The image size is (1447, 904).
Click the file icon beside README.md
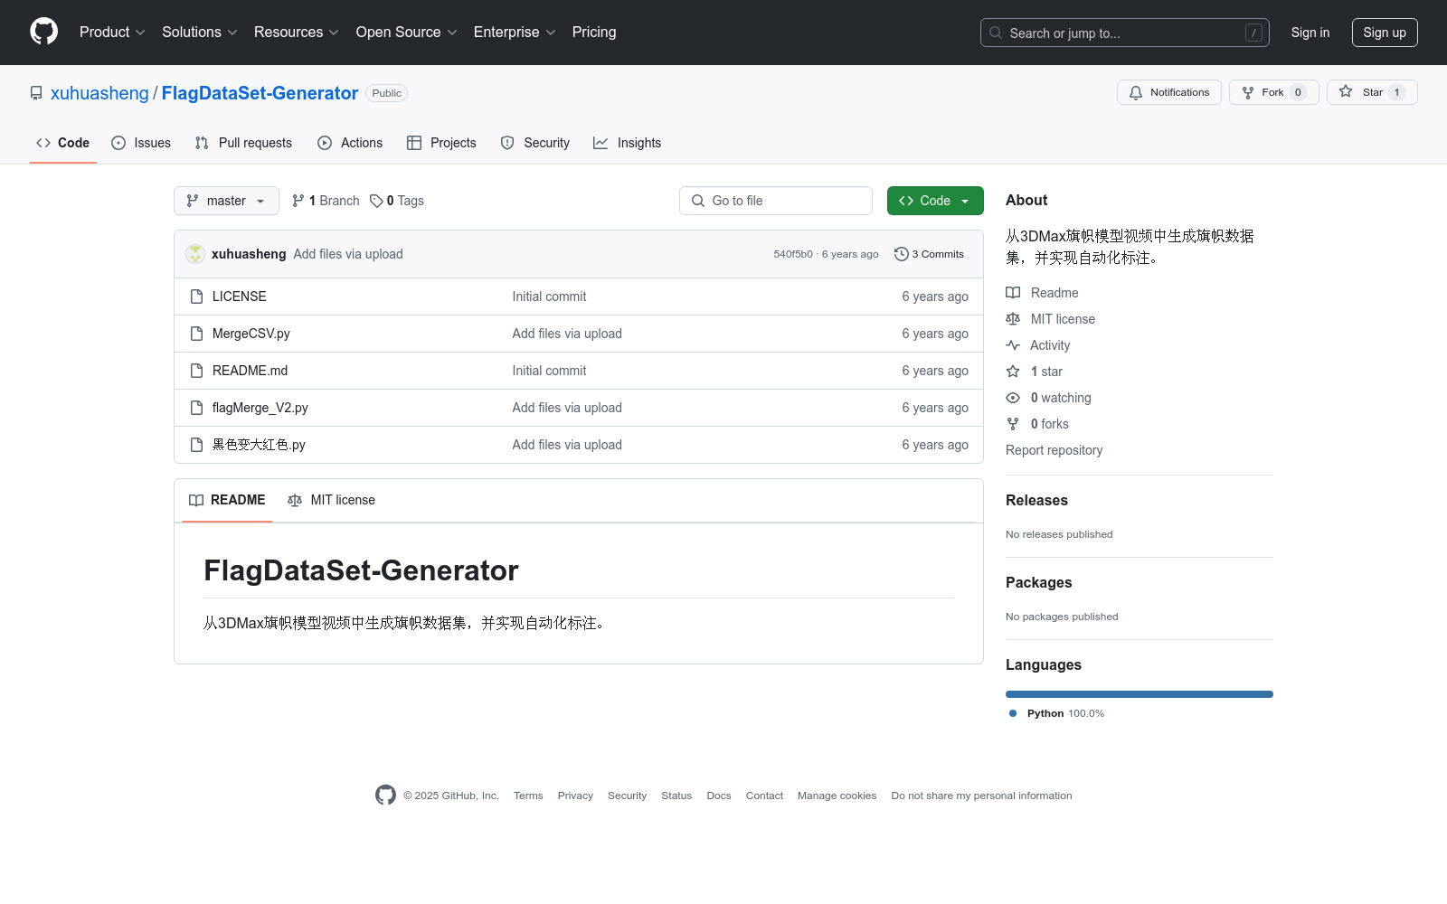coord(196,371)
